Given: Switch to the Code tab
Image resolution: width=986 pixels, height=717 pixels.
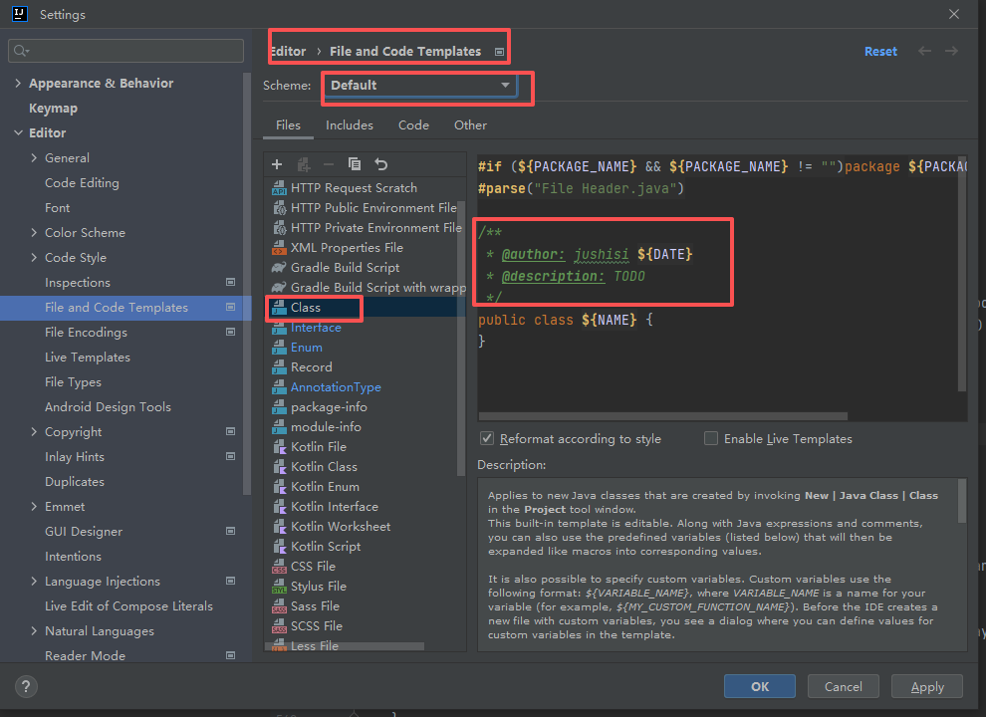Looking at the screenshot, I should click(413, 125).
